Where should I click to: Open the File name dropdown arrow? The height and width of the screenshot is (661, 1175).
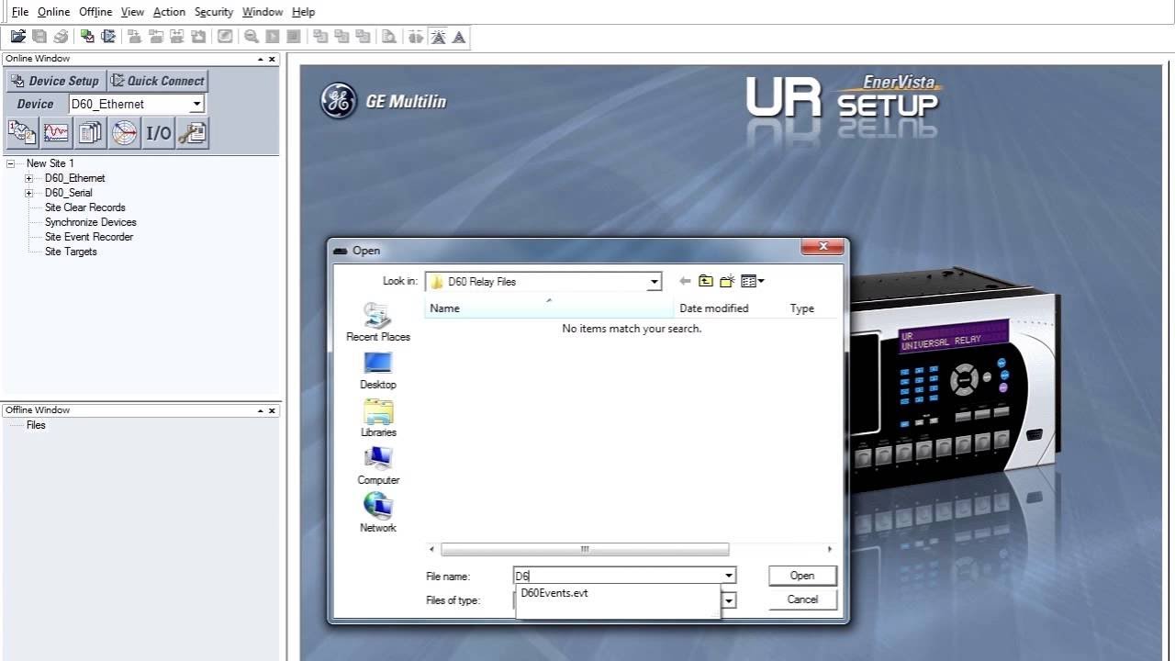click(729, 576)
